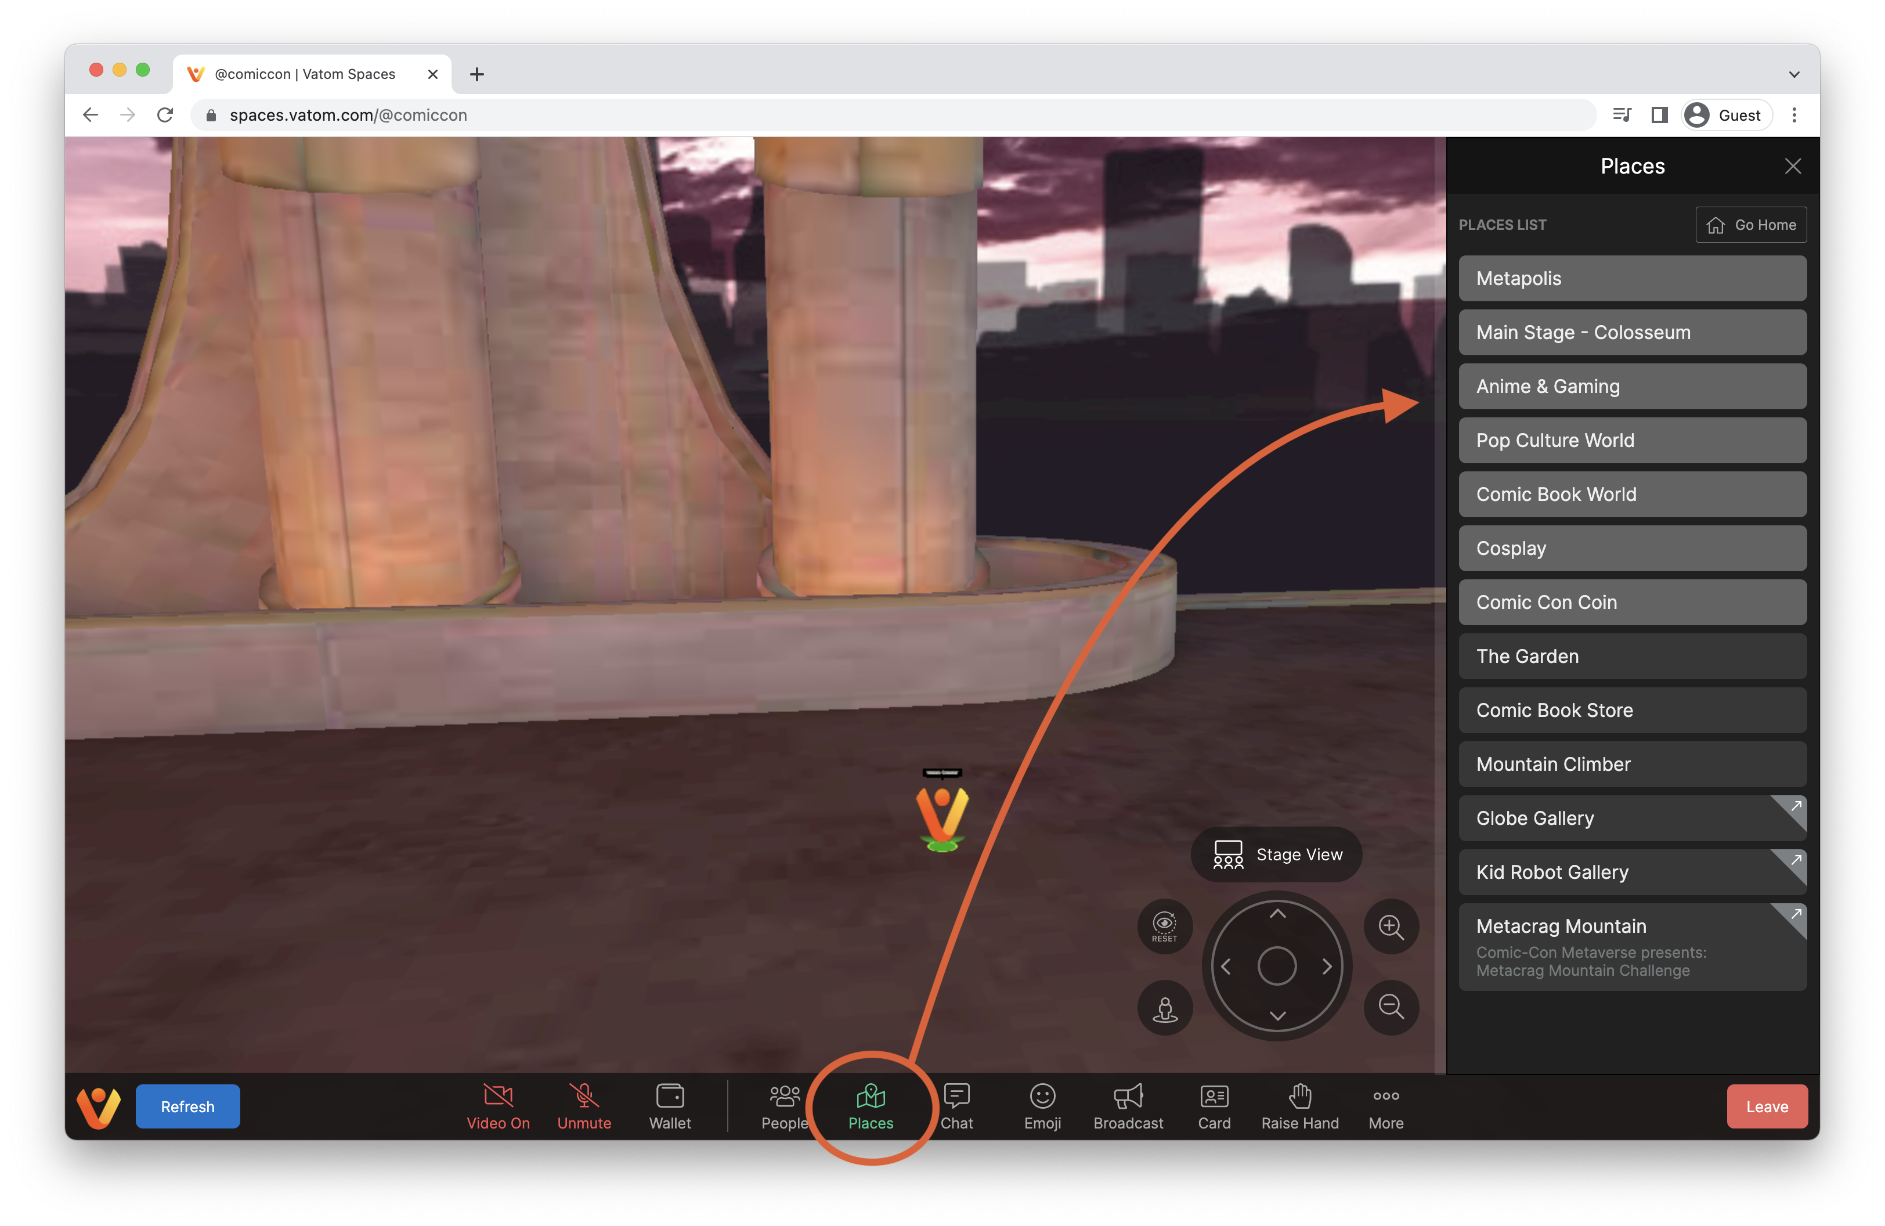Viewport: 1885px width, 1226px height.
Task: Switch to Stage View
Action: 1277,854
